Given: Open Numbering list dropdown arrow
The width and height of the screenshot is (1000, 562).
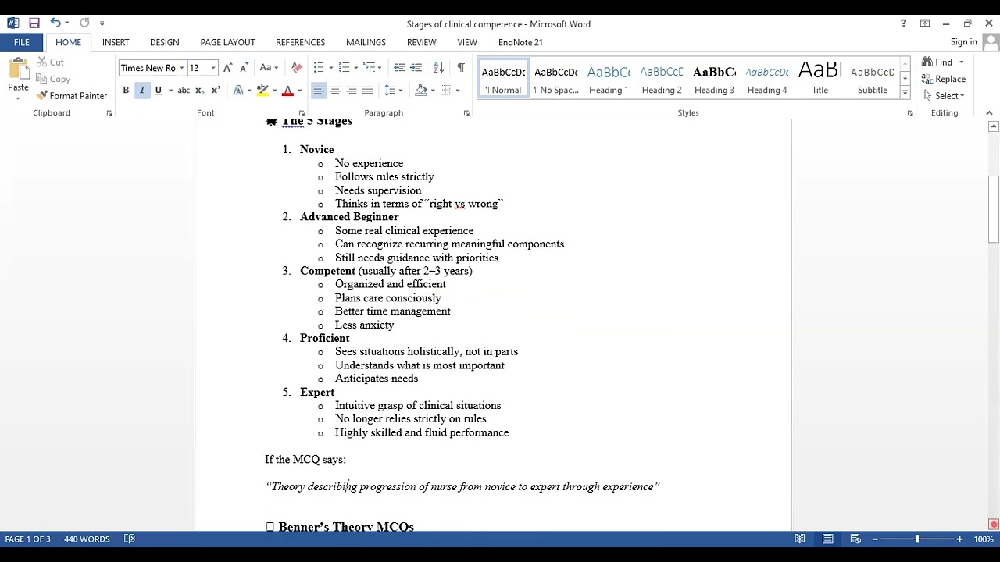Looking at the screenshot, I should [356, 68].
